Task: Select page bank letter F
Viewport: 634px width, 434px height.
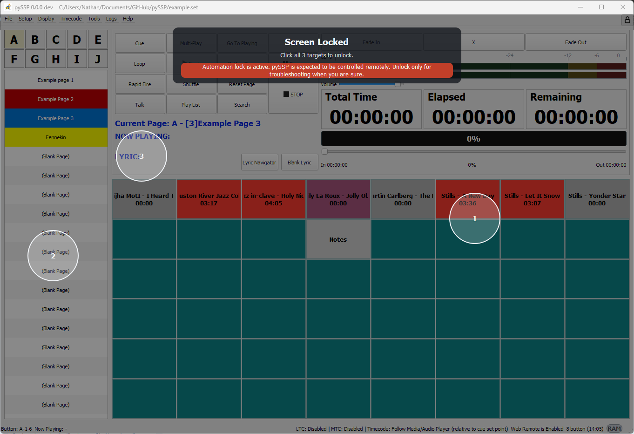Action: 14,59
